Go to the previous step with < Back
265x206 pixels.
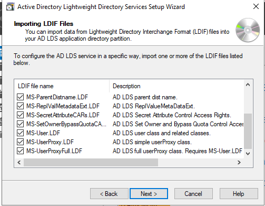(x=109, y=194)
